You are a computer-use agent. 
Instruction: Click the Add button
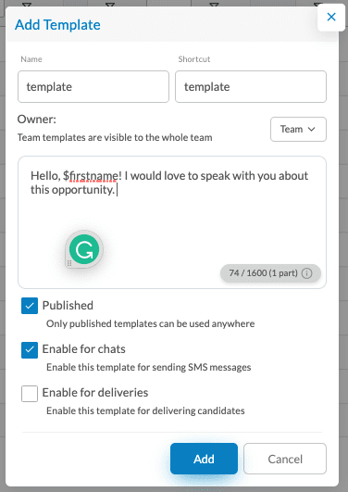point(204,459)
